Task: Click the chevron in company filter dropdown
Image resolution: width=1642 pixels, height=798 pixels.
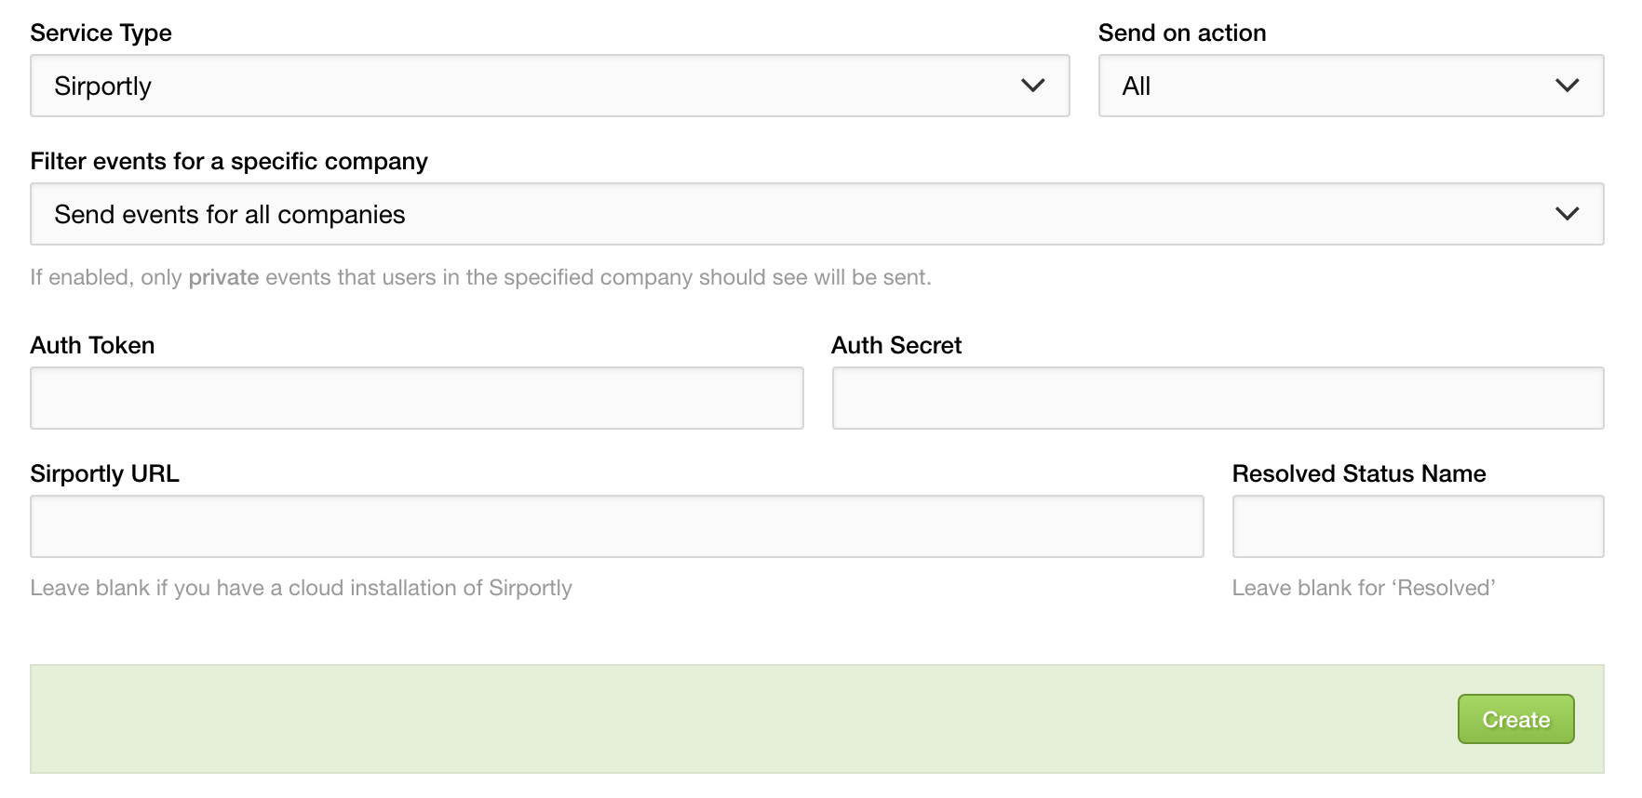Action: click(x=1567, y=214)
